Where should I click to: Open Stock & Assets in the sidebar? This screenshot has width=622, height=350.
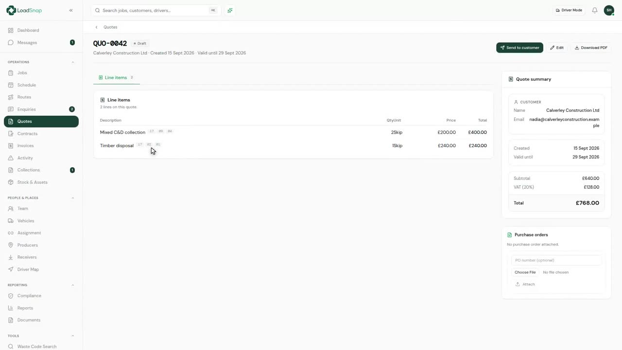pos(41,182)
